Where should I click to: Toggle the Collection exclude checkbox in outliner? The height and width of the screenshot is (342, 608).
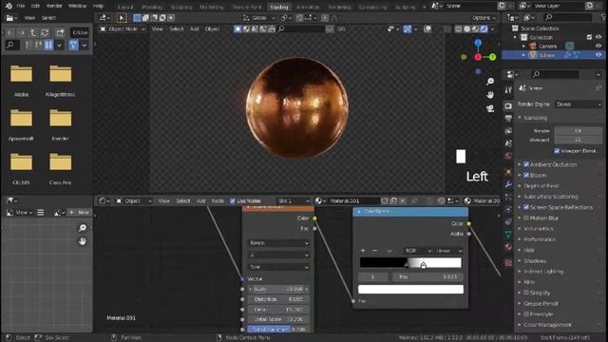pyautogui.click(x=589, y=37)
